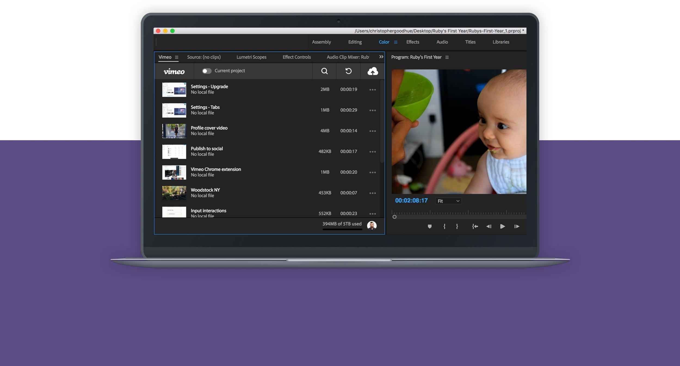The width and height of the screenshot is (680, 366).
Task: Click the Program monitor playhead handle
Action: click(394, 217)
